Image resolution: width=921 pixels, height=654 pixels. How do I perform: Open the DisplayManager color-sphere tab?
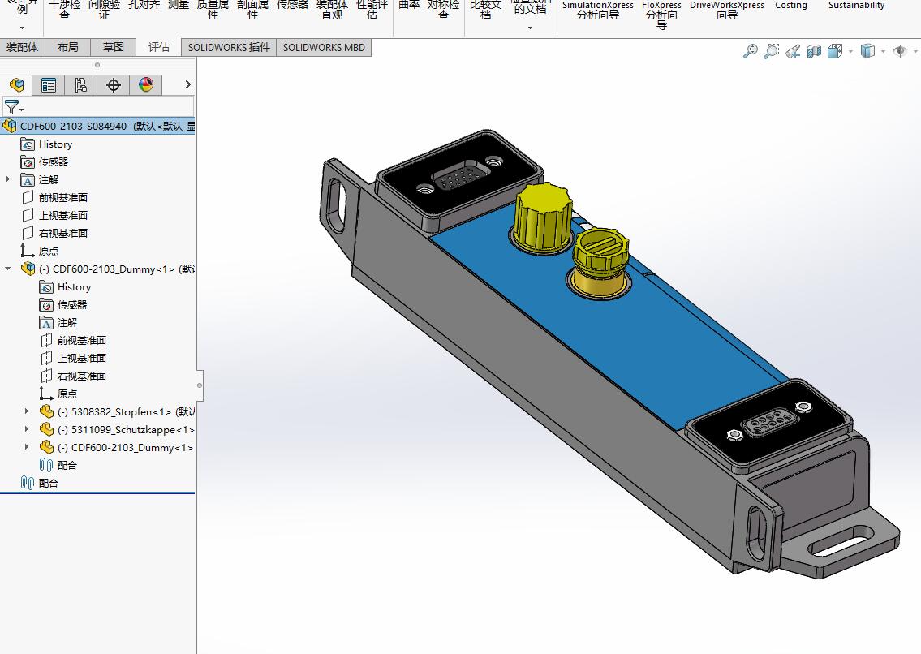[146, 85]
